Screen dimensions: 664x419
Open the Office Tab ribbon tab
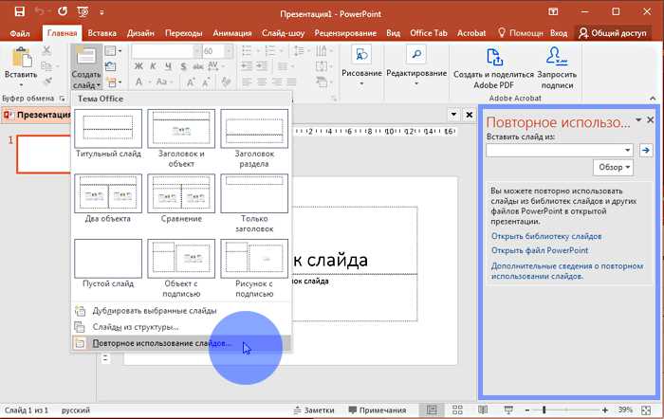[429, 33]
